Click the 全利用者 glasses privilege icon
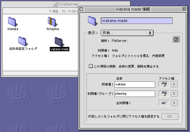 (x=165, y=103)
